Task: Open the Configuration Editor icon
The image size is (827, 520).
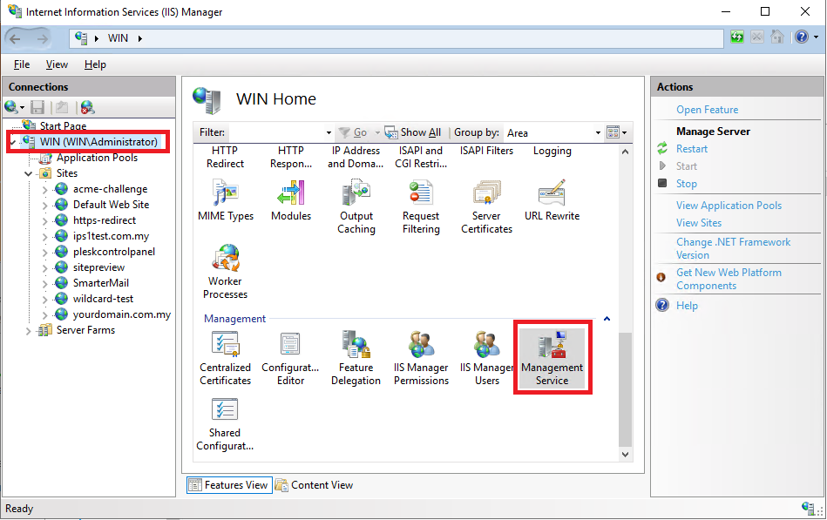Action: 290,358
